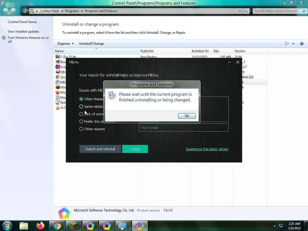The height and width of the screenshot is (231, 308).
Task: Click the Back navigation button
Action: [x=5, y=11]
